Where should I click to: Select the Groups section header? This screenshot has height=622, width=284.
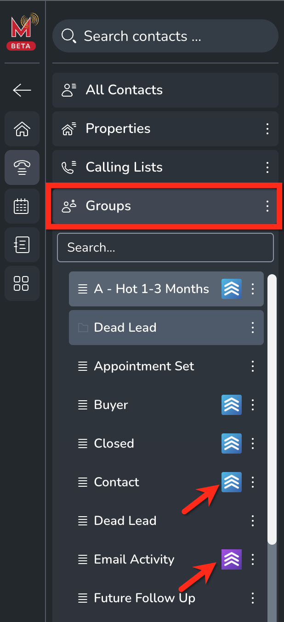(165, 206)
